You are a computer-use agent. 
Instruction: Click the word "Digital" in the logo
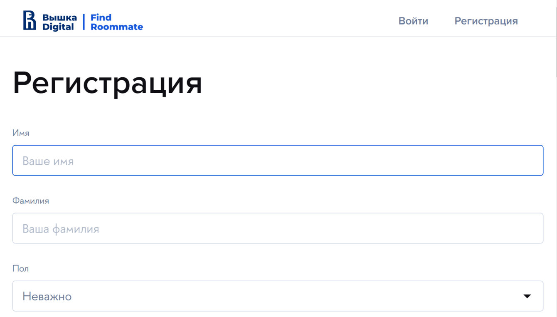click(58, 27)
